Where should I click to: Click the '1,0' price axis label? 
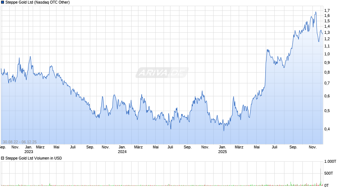point(327,54)
